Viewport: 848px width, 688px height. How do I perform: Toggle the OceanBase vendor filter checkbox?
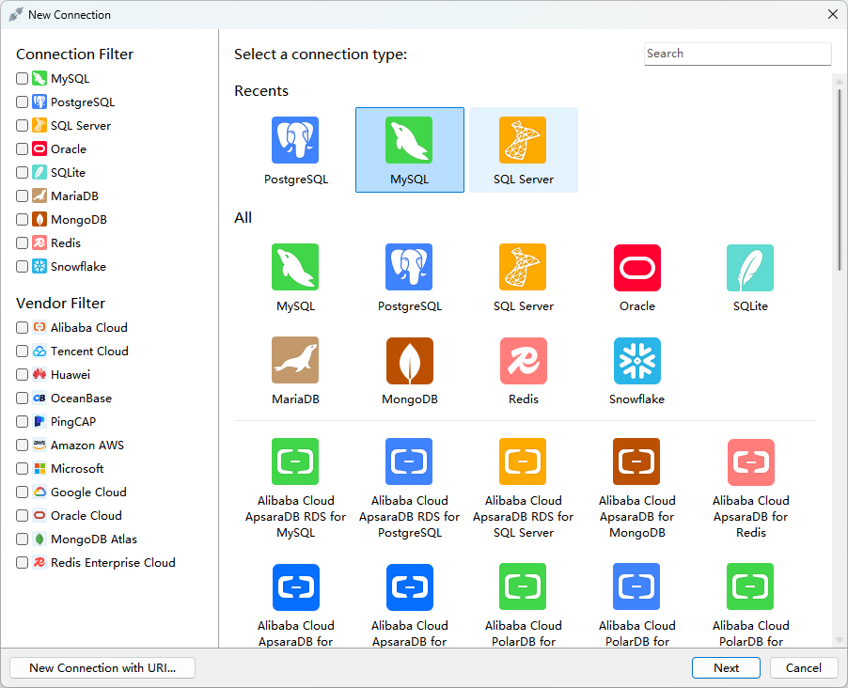point(23,399)
